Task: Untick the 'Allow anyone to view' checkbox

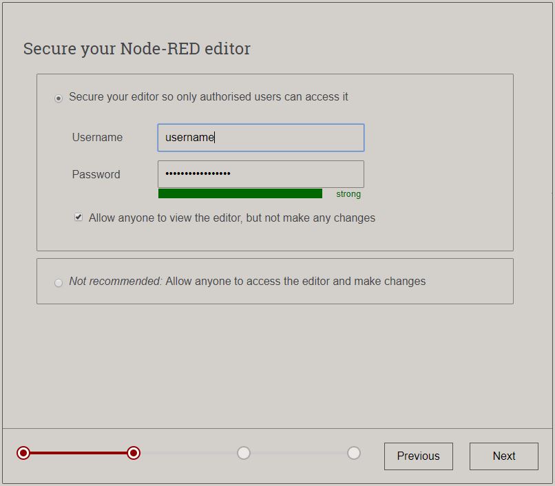Action: pyautogui.click(x=78, y=218)
